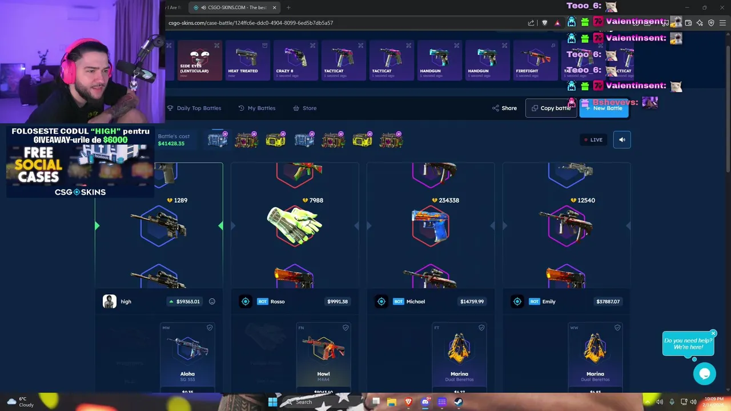This screenshot has width=731, height=411.
Task: Close the 'Do you need help?' bubble
Action: (x=713, y=333)
